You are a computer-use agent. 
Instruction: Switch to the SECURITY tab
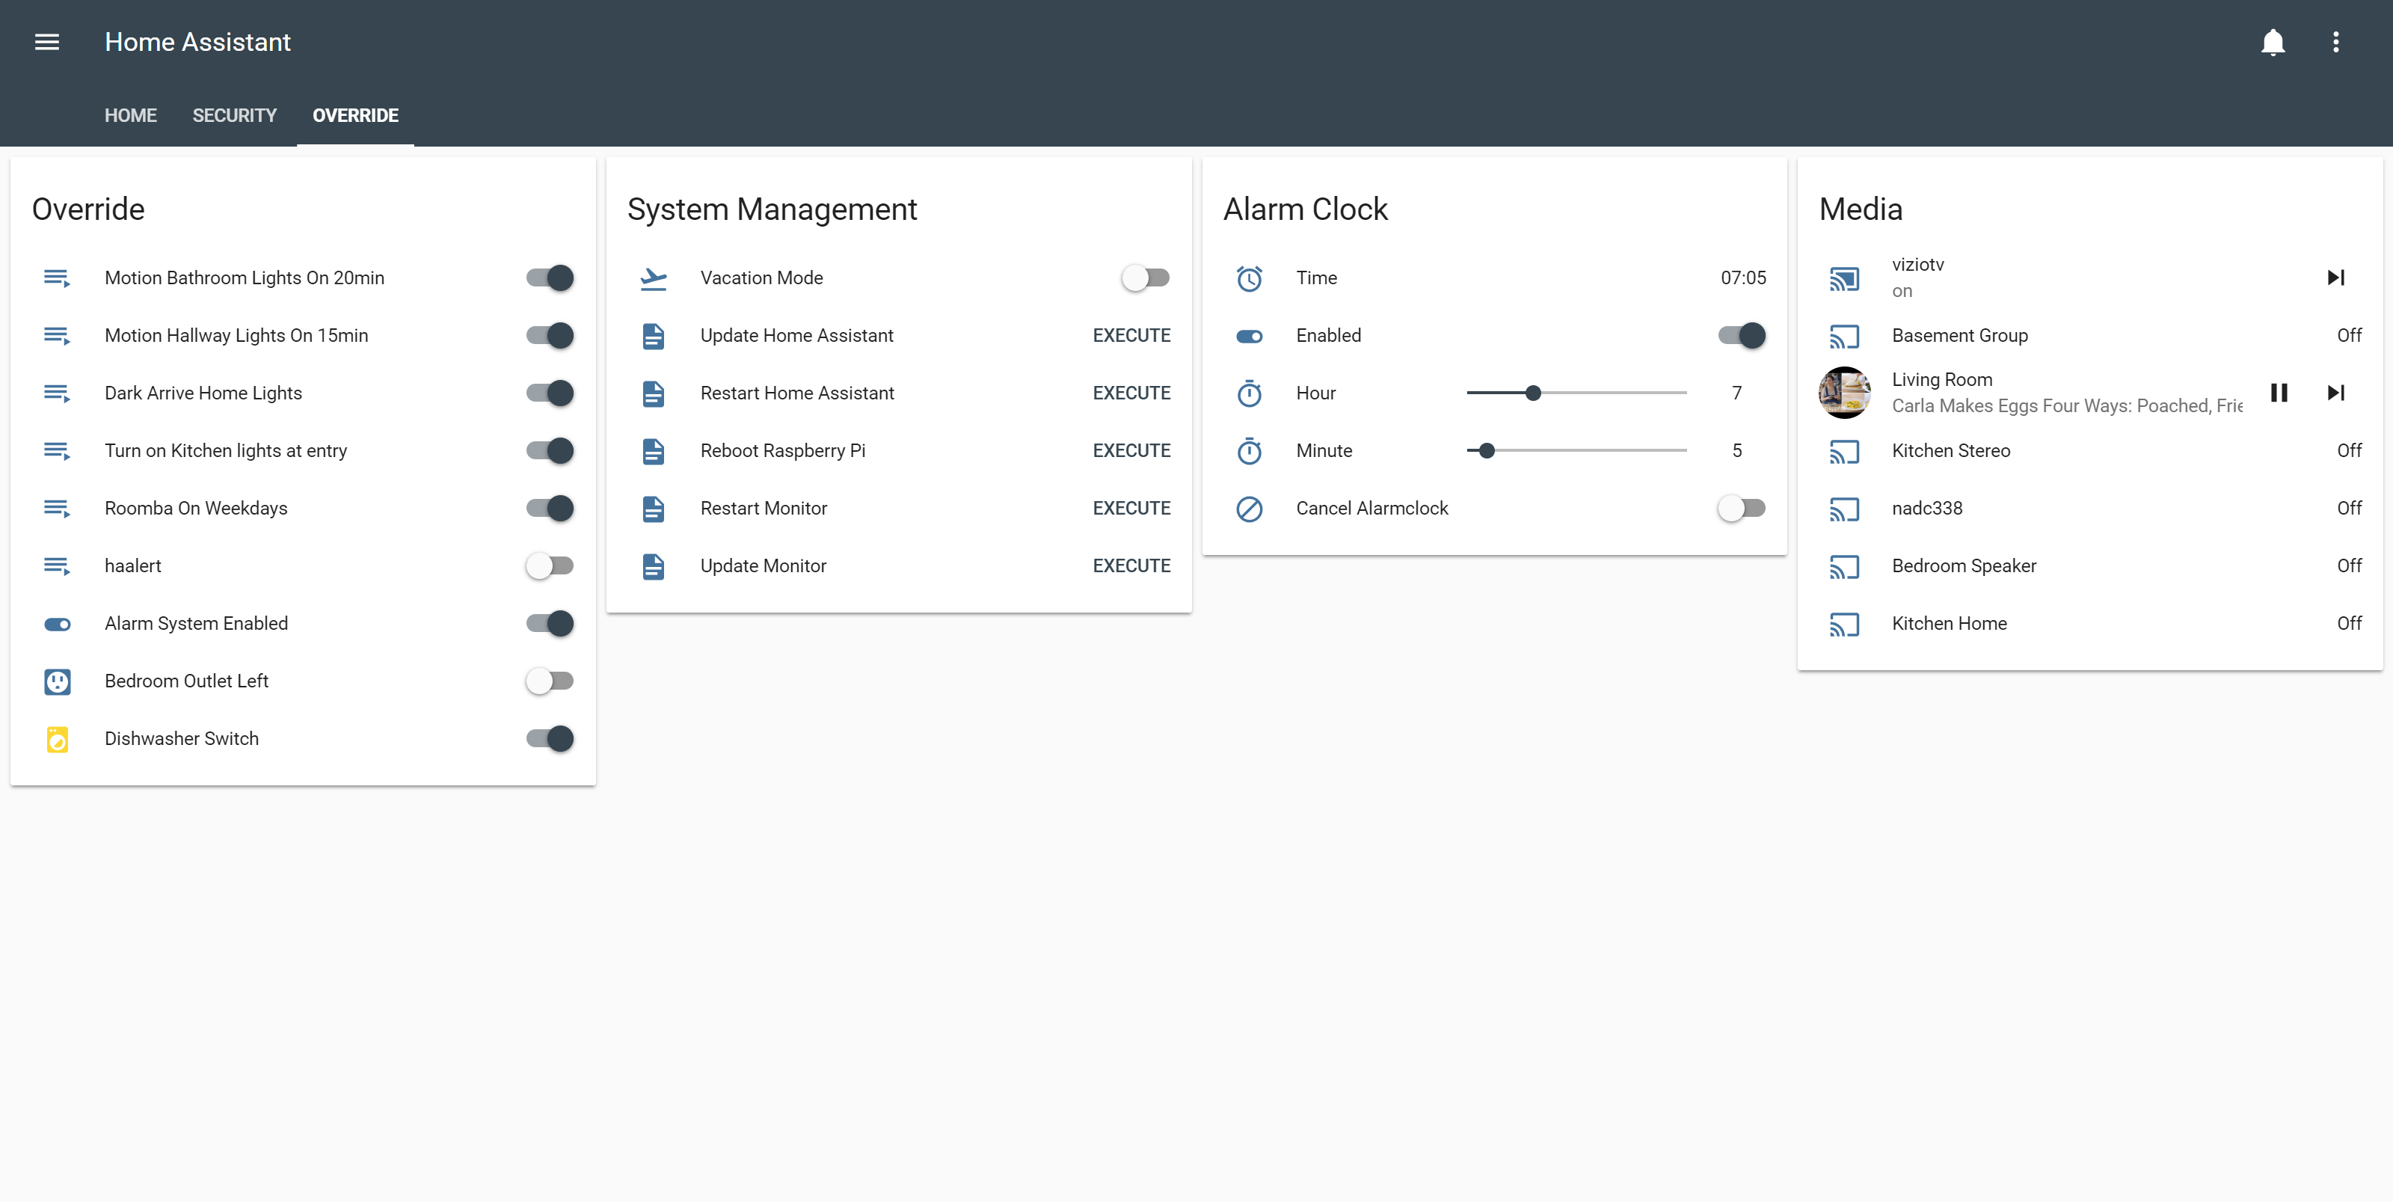coord(234,115)
